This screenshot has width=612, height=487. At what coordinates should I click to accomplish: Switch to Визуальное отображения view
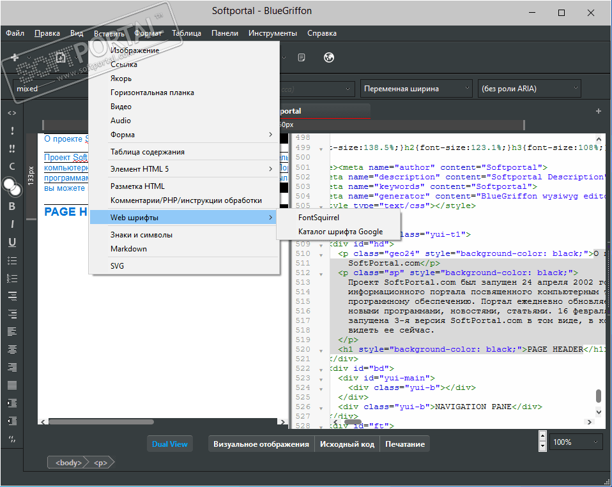(x=261, y=444)
